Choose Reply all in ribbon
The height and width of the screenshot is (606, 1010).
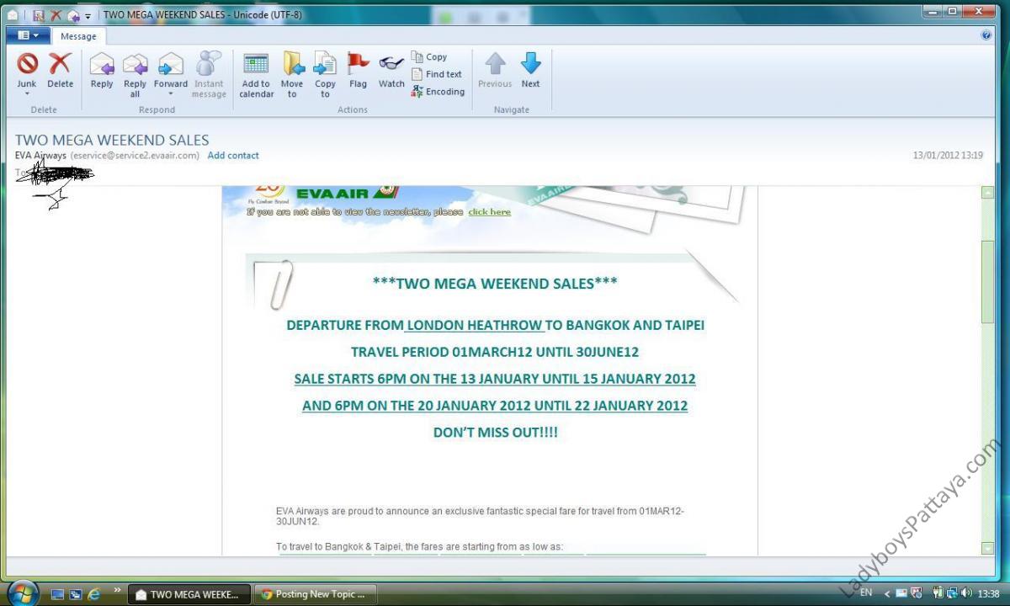(x=135, y=74)
